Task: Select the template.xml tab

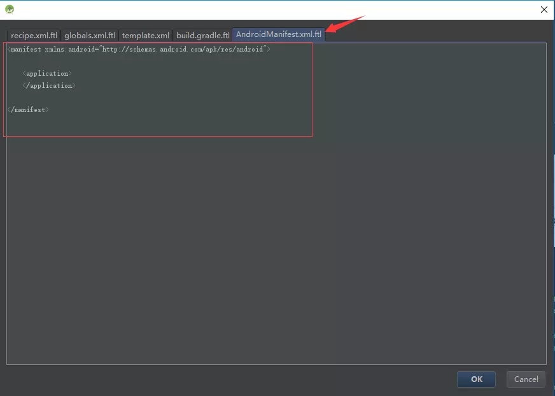Action: coord(145,35)
